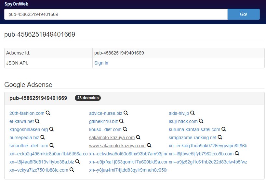Viewport: 266px width, 181px height.
Task: Open the xn--eckp2g496mkic8u0an1bk5tf56a domain link
Action: point(48,154)
